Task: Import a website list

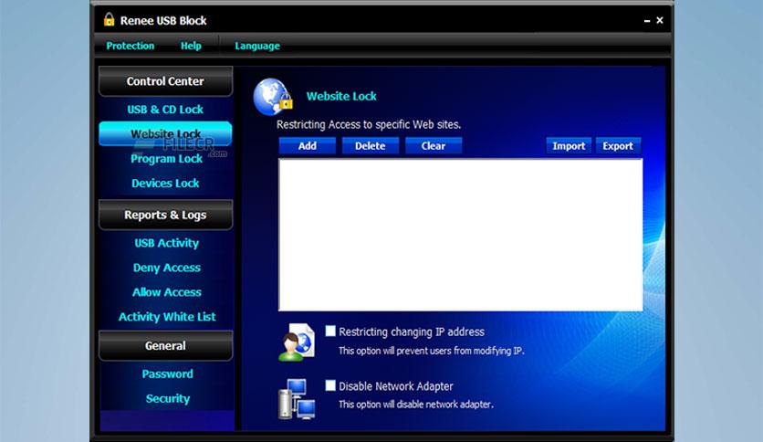Action: tap(569, 145)
